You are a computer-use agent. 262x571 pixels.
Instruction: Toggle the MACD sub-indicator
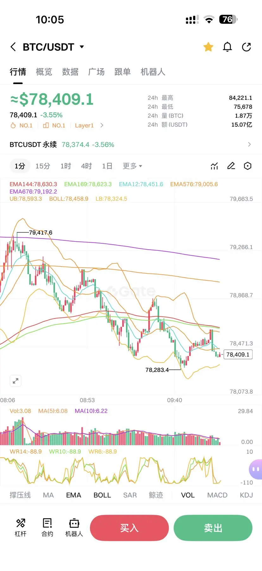(x=217, y=495)
